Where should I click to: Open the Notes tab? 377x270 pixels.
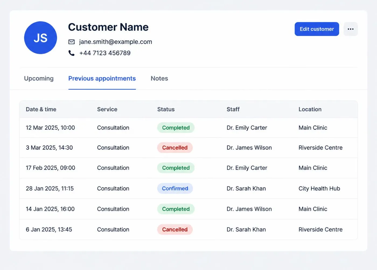(x=159, y=78)
